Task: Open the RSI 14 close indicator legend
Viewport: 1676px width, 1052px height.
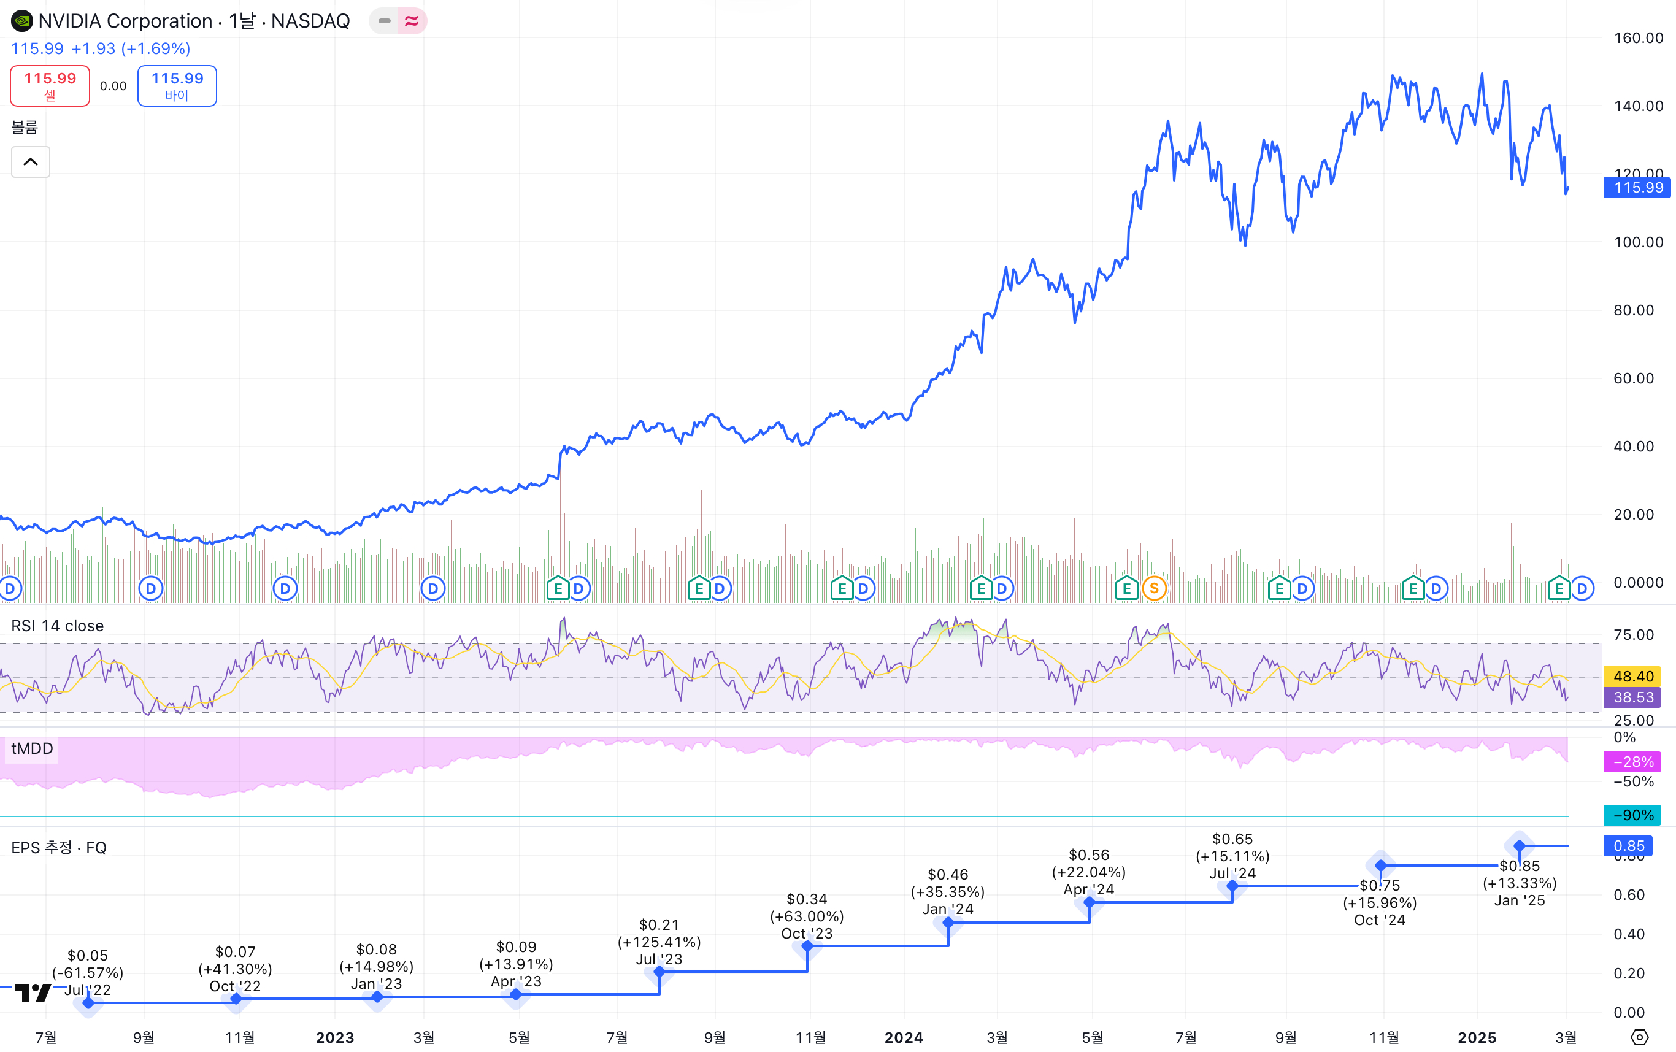Action: pos(57,626)
